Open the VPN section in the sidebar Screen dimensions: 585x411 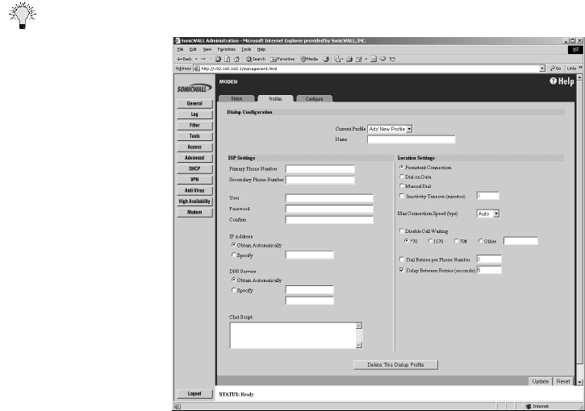(194, 180)
